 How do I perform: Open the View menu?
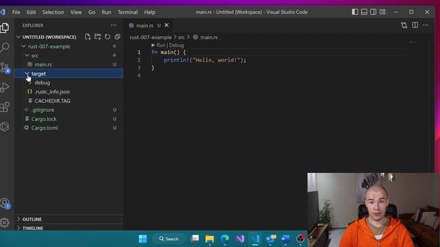coord(76,12)
